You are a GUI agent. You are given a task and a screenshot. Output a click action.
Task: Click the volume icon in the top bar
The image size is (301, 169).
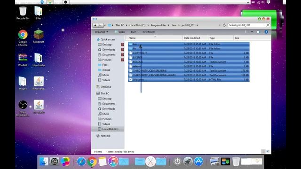[263, 2]
